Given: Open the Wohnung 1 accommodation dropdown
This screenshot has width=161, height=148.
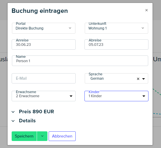Looking at the screenshot, I should click(x=116, y=28).
